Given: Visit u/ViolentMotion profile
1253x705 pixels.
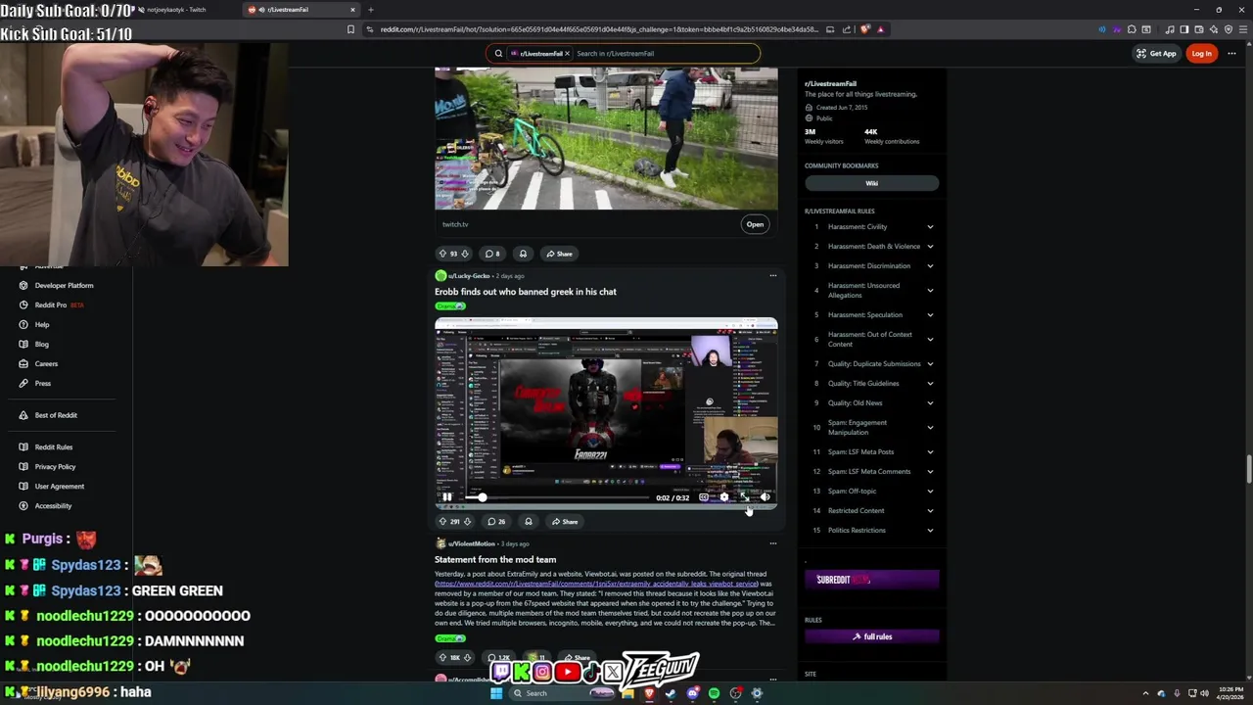Looking at the screenshot, I should [x=471, y=543].
